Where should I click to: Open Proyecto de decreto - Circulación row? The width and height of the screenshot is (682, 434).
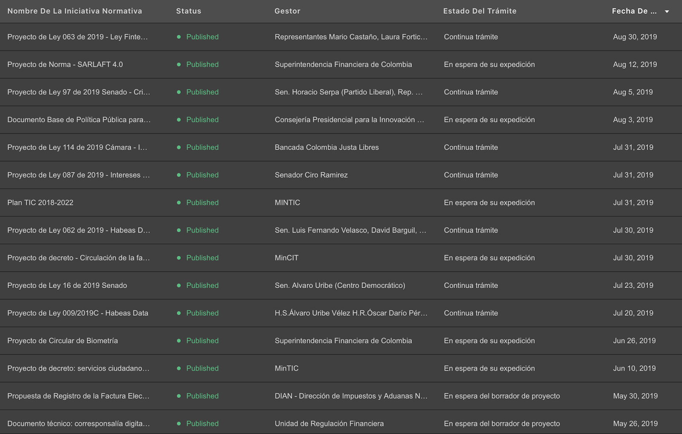click(x=341, y=258)
